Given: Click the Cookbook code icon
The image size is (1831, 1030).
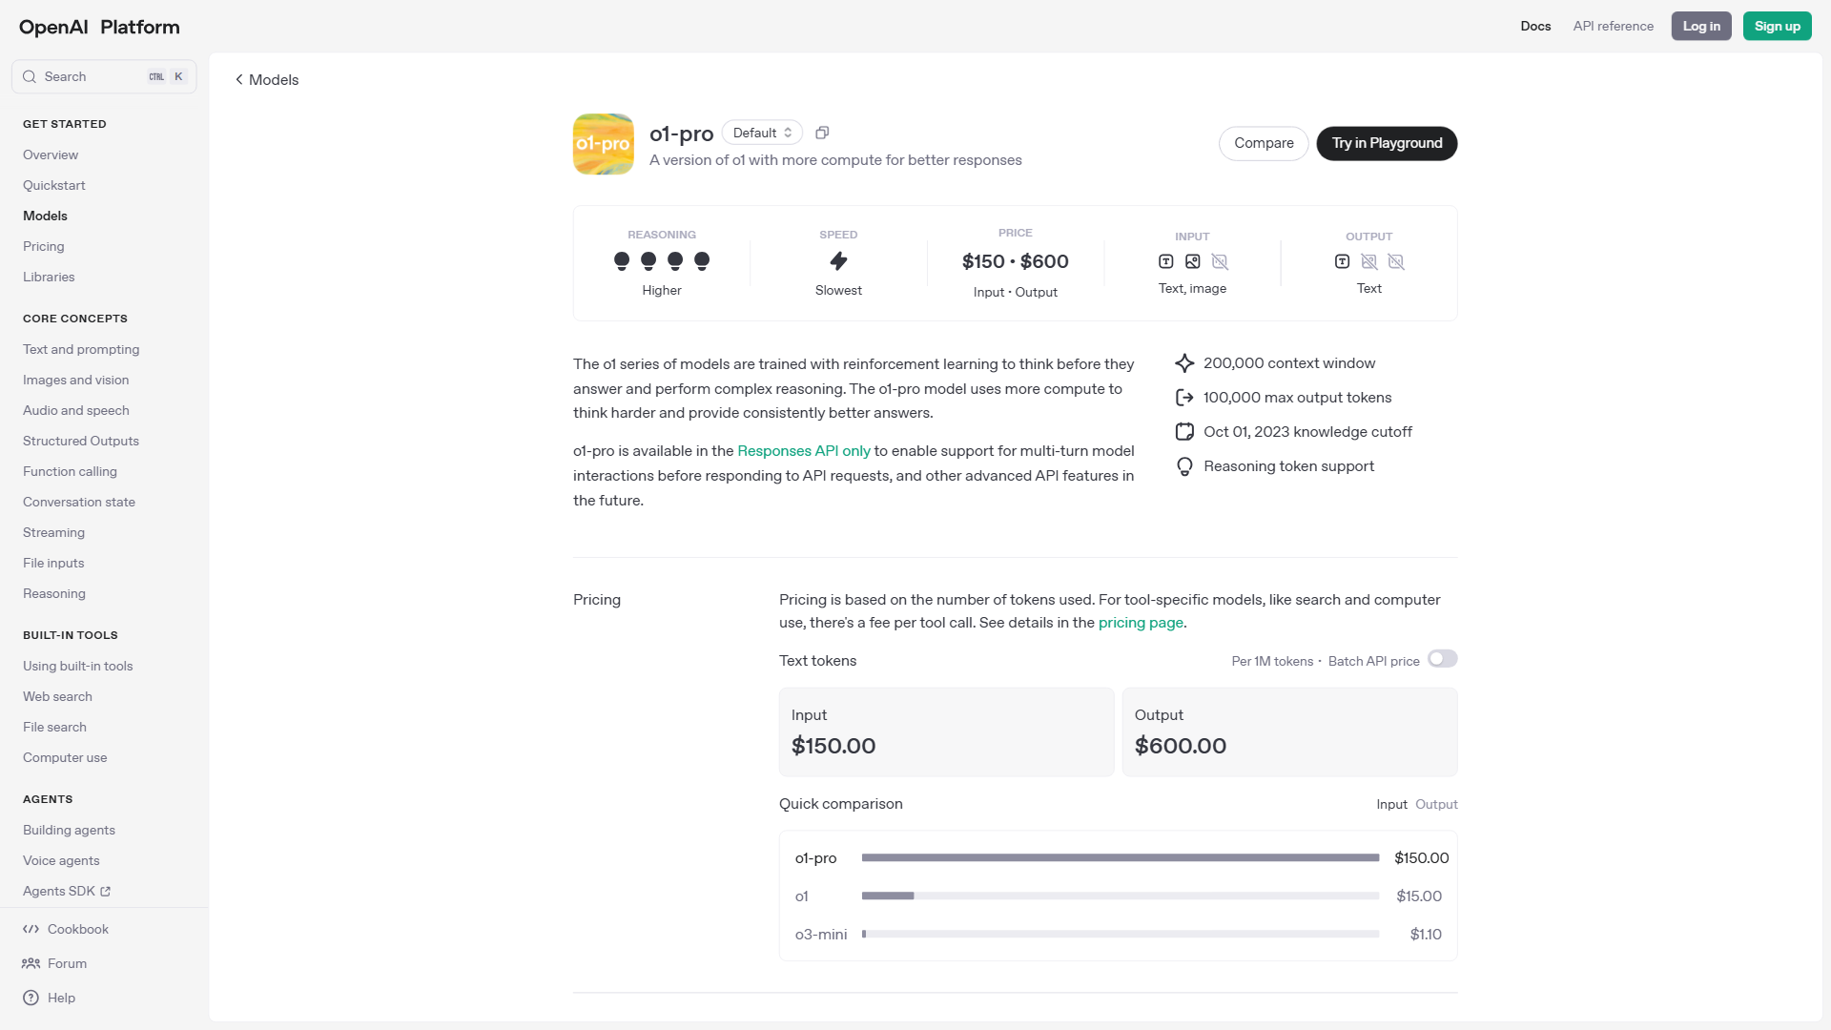Looking at the screenshot, I should pos(31,929).
